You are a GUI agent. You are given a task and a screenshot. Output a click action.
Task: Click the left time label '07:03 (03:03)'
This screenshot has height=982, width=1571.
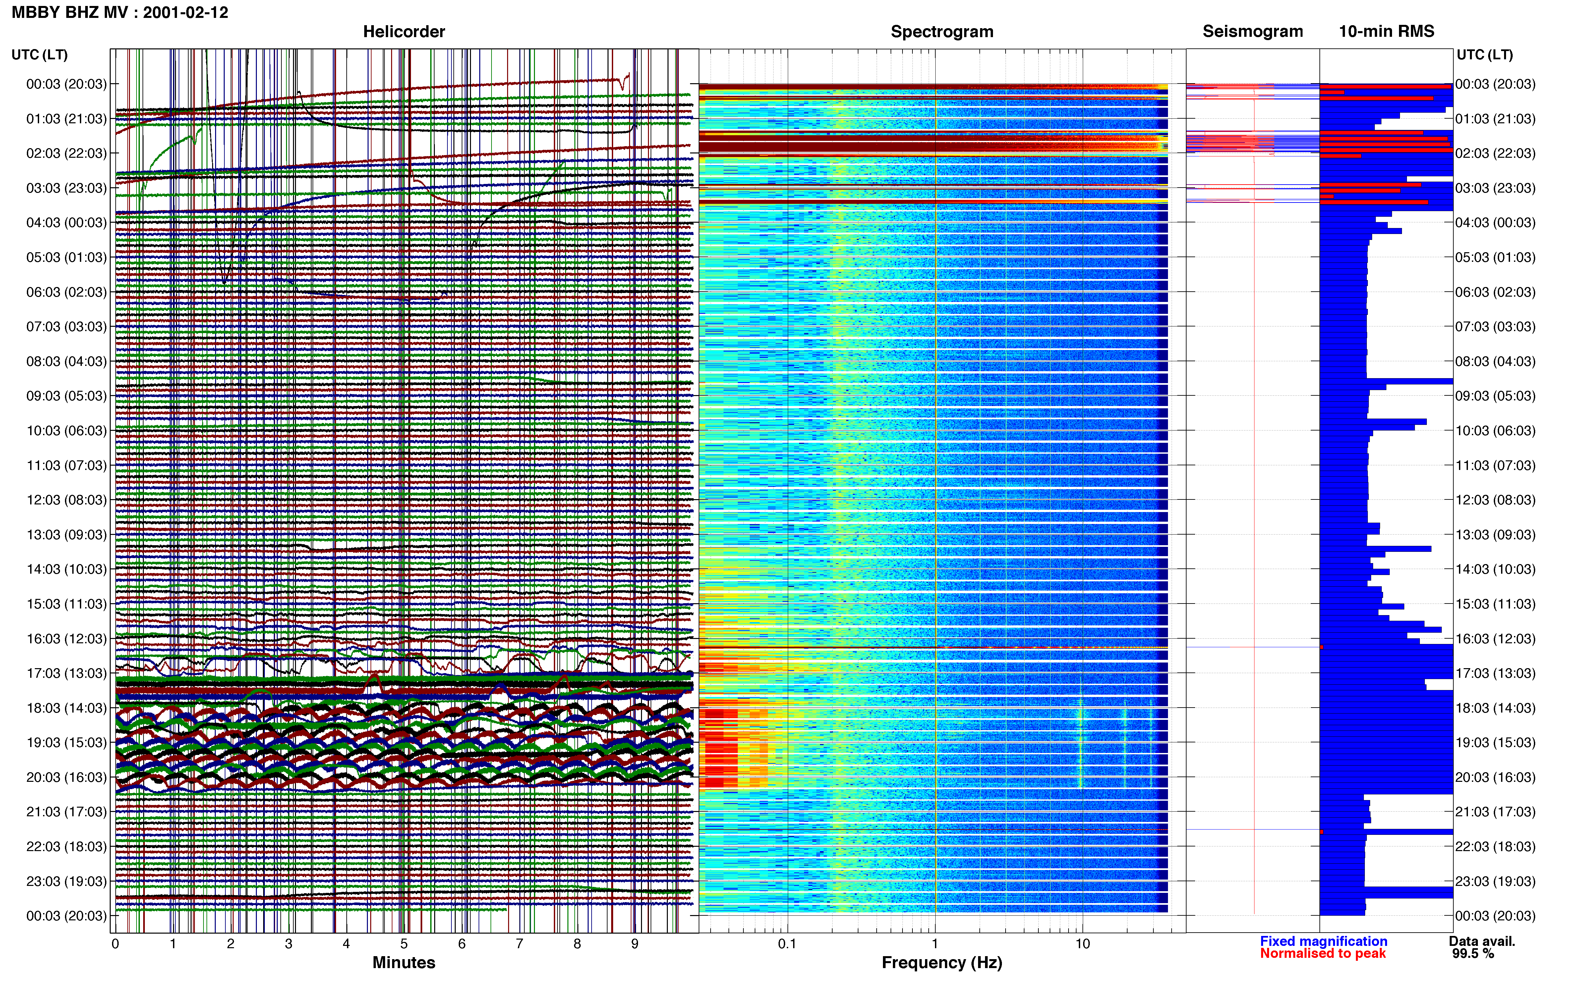coord(66,327)
